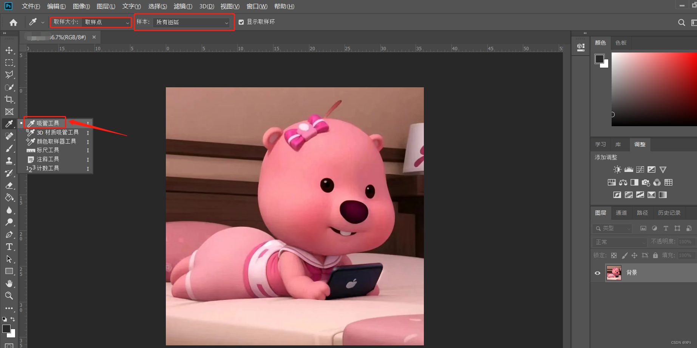
Task: Select the Eraser tool
Action: [x=9, y=186]
